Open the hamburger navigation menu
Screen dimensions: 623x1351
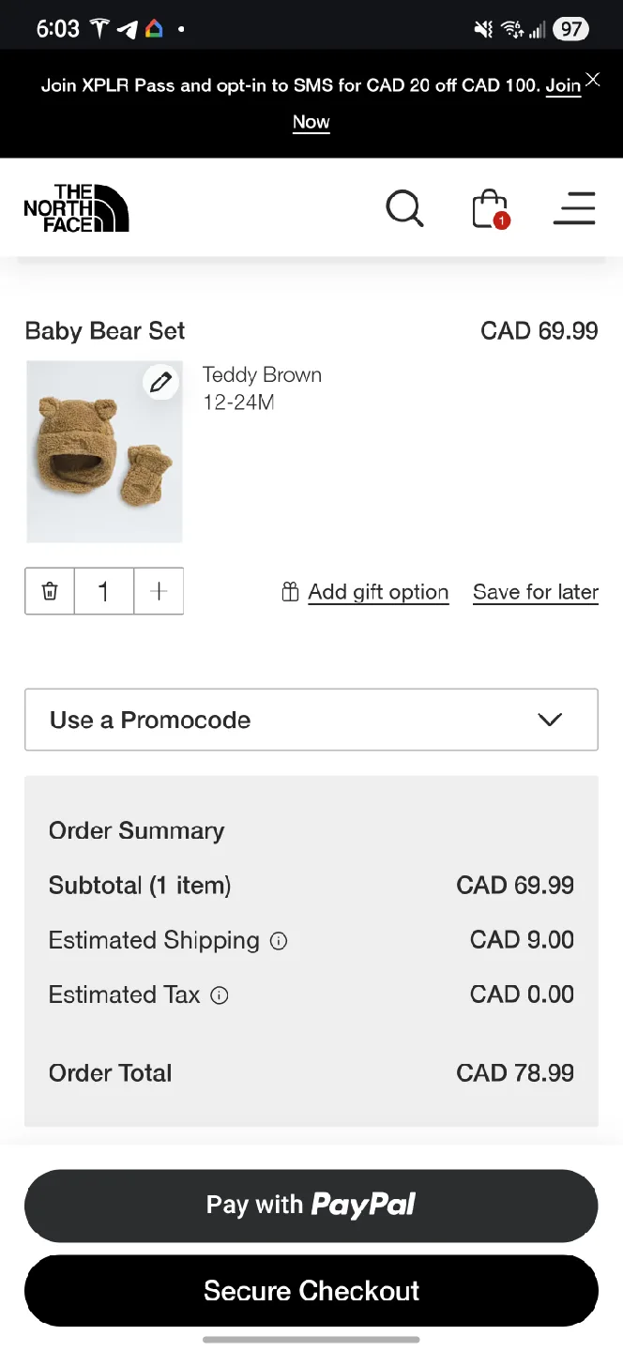[574, 208]
